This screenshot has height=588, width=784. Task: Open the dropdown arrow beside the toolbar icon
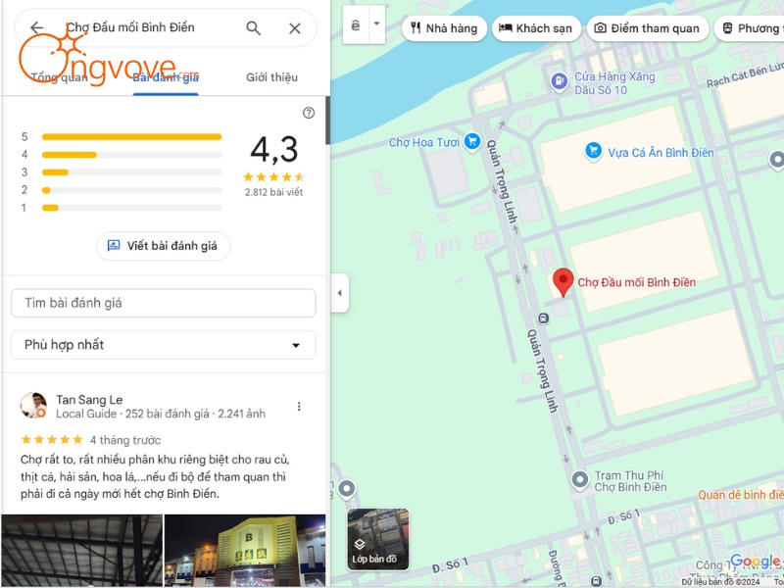click(x=377, y=24)
